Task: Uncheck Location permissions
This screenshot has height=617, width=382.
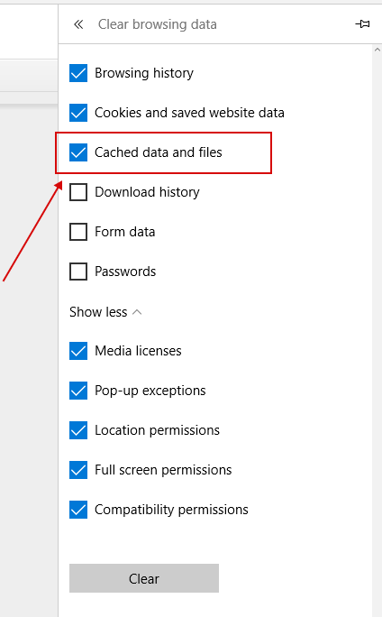Action: (x=78, y=430)
